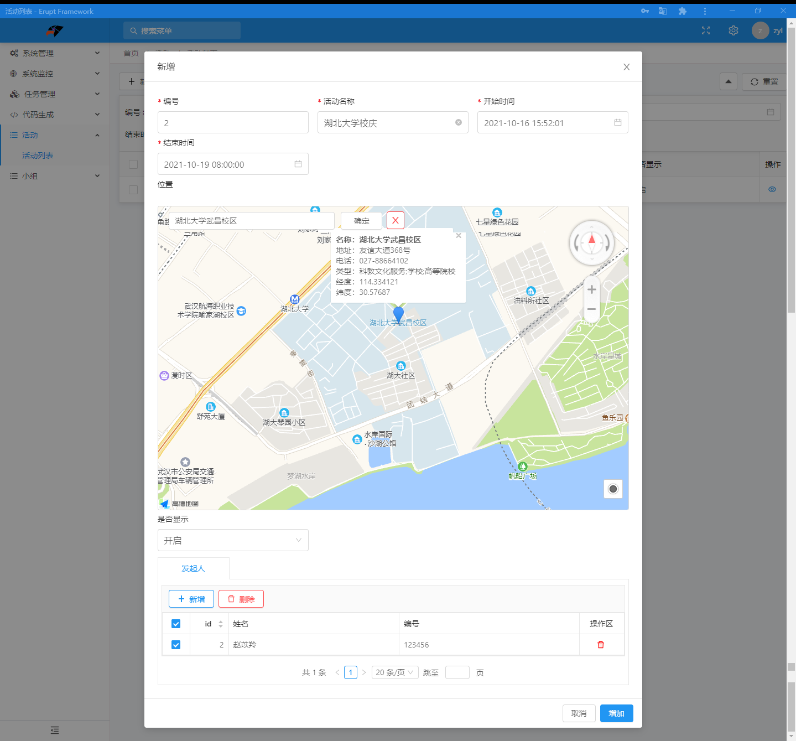Collapse the 活动 menu
The width and height of the screenshot is (796, 741).
(x=55, y=135)
